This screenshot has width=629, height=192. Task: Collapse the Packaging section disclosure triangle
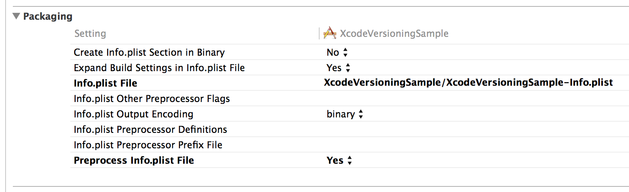16,16
